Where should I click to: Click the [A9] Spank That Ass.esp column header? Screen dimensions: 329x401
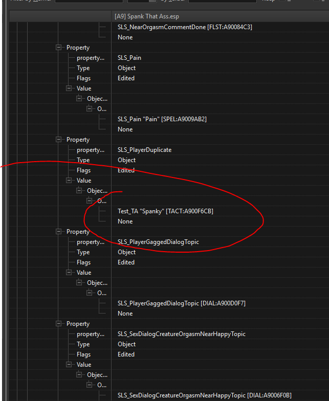(220, 16)
